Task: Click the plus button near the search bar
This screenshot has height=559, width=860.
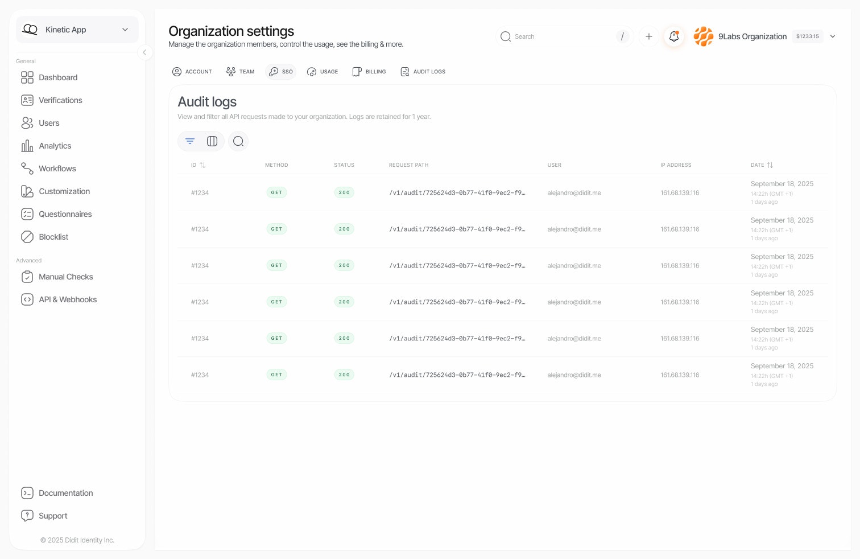Action: [648, 36]
